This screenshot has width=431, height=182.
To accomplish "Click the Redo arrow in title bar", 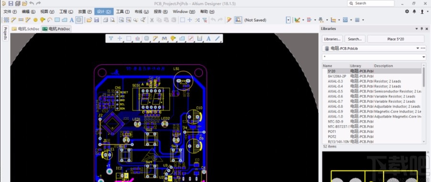I will (38, 3).
